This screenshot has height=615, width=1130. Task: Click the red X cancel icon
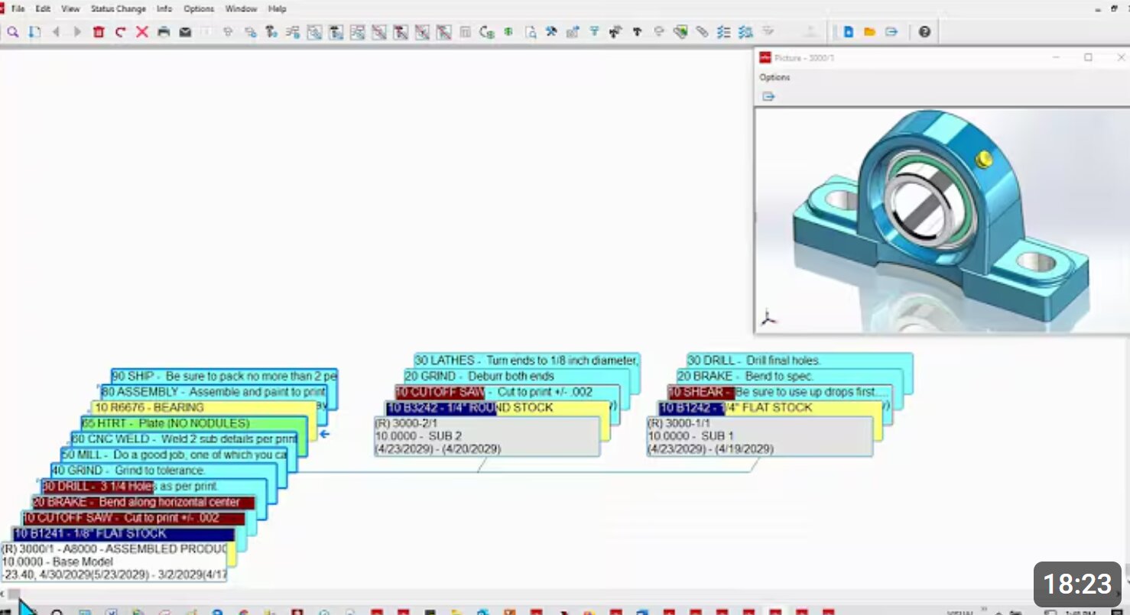click(141, 32)
